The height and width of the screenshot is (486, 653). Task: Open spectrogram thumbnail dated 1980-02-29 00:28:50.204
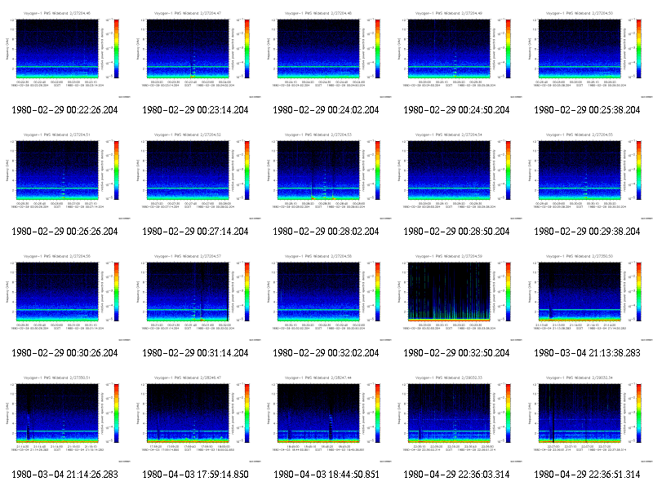click(x=457, y=175)
